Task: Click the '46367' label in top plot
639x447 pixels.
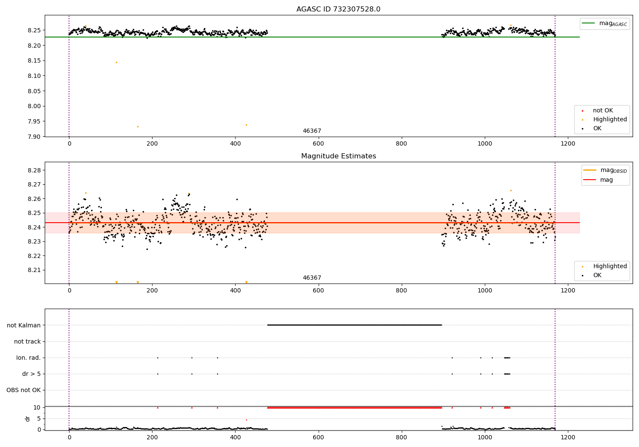Action: coord(312,131)
